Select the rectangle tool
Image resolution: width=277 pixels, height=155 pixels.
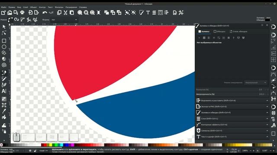(4, 41)
